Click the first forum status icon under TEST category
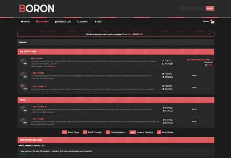The image size is (231, 158). 24,109
